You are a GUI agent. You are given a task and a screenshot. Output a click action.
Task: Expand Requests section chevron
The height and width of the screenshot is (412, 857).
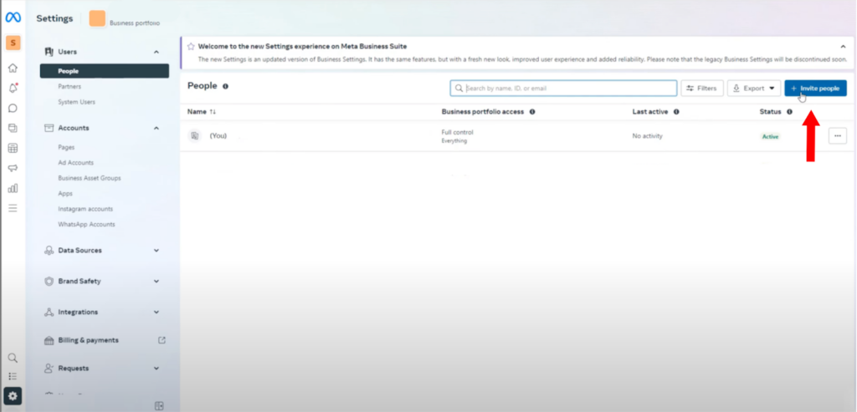(157, 369)
